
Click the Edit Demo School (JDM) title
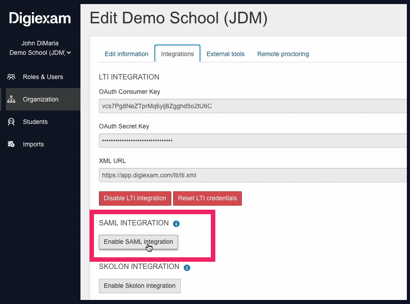(x=178, y=18)
